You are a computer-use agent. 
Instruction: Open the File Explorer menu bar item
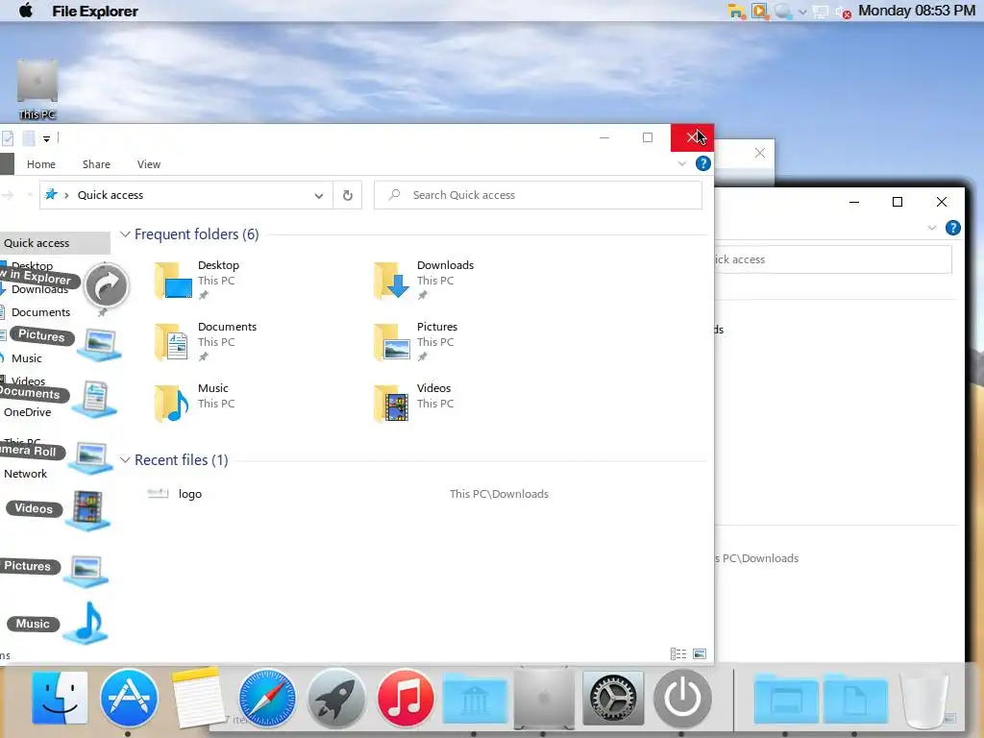click(x=95, y=11)
